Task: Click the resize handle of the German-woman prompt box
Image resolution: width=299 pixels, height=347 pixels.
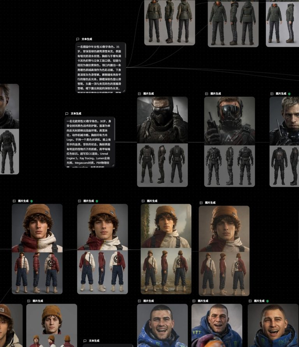Action: [124, 91]
